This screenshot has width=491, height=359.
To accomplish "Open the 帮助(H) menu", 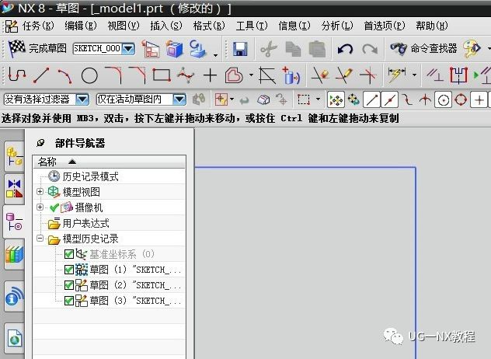I will (x=432, y=26).
